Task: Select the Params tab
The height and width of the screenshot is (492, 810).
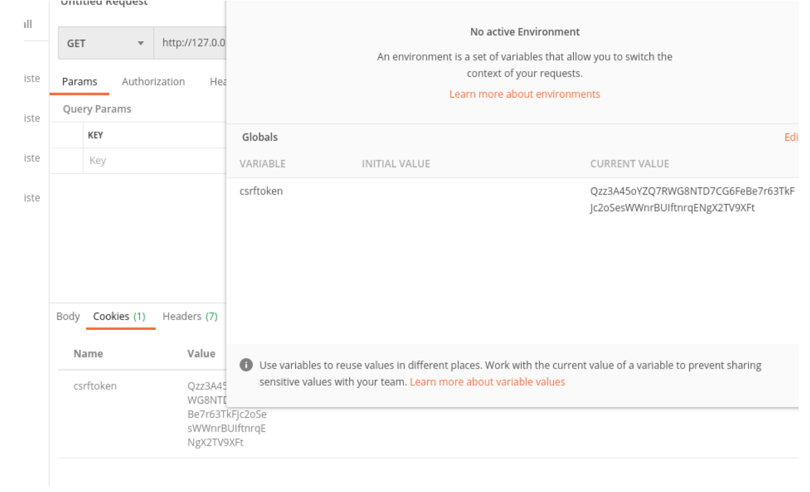Action: [x=80, y=81]
